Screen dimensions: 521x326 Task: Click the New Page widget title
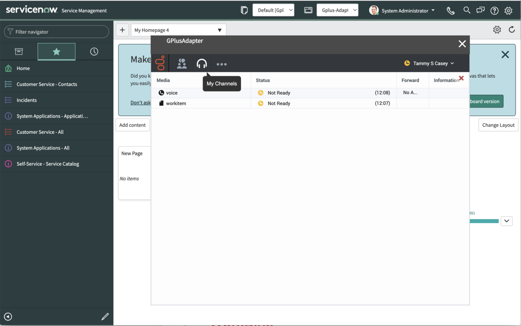pos(132,153)
